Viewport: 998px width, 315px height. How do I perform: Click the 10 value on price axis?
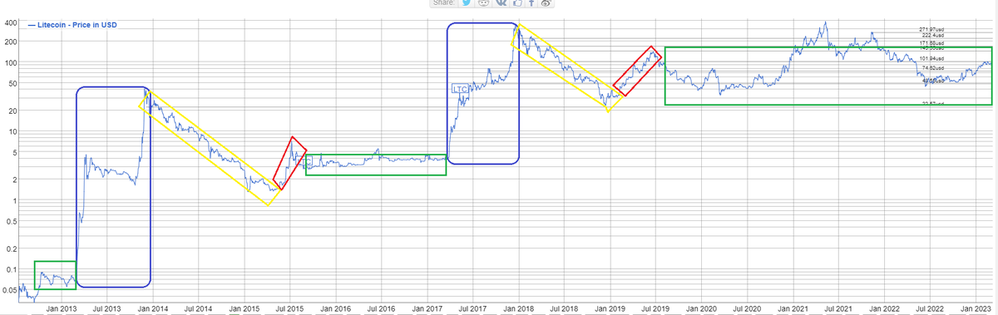coord(12,132)
